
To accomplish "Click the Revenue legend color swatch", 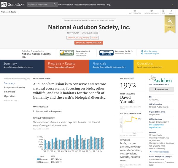I will coord(38,159).
